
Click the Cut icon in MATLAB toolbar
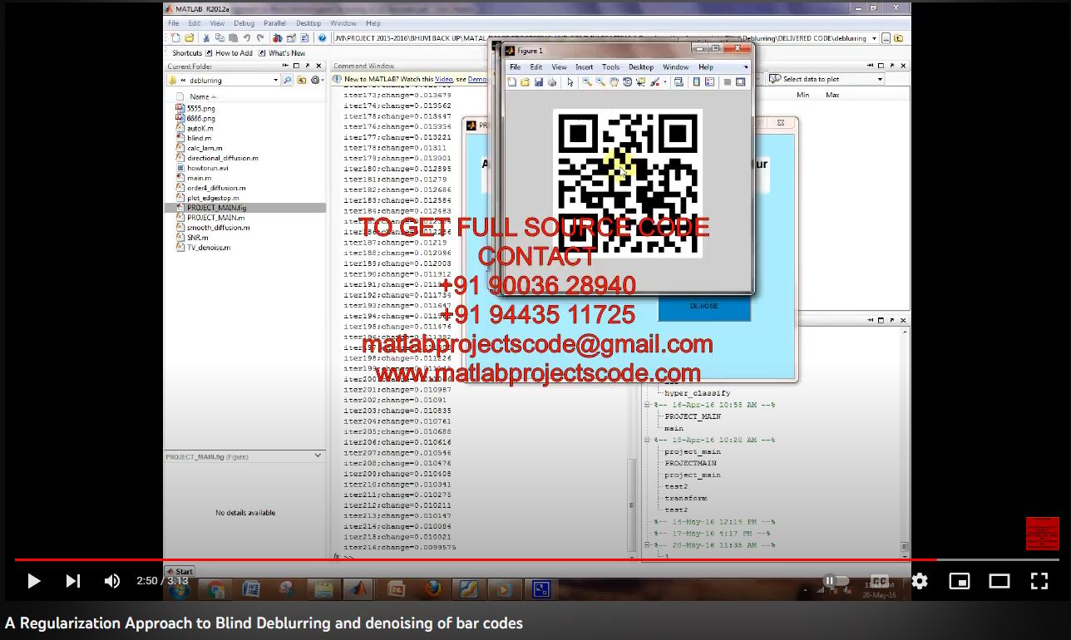[x=206, y=38]
